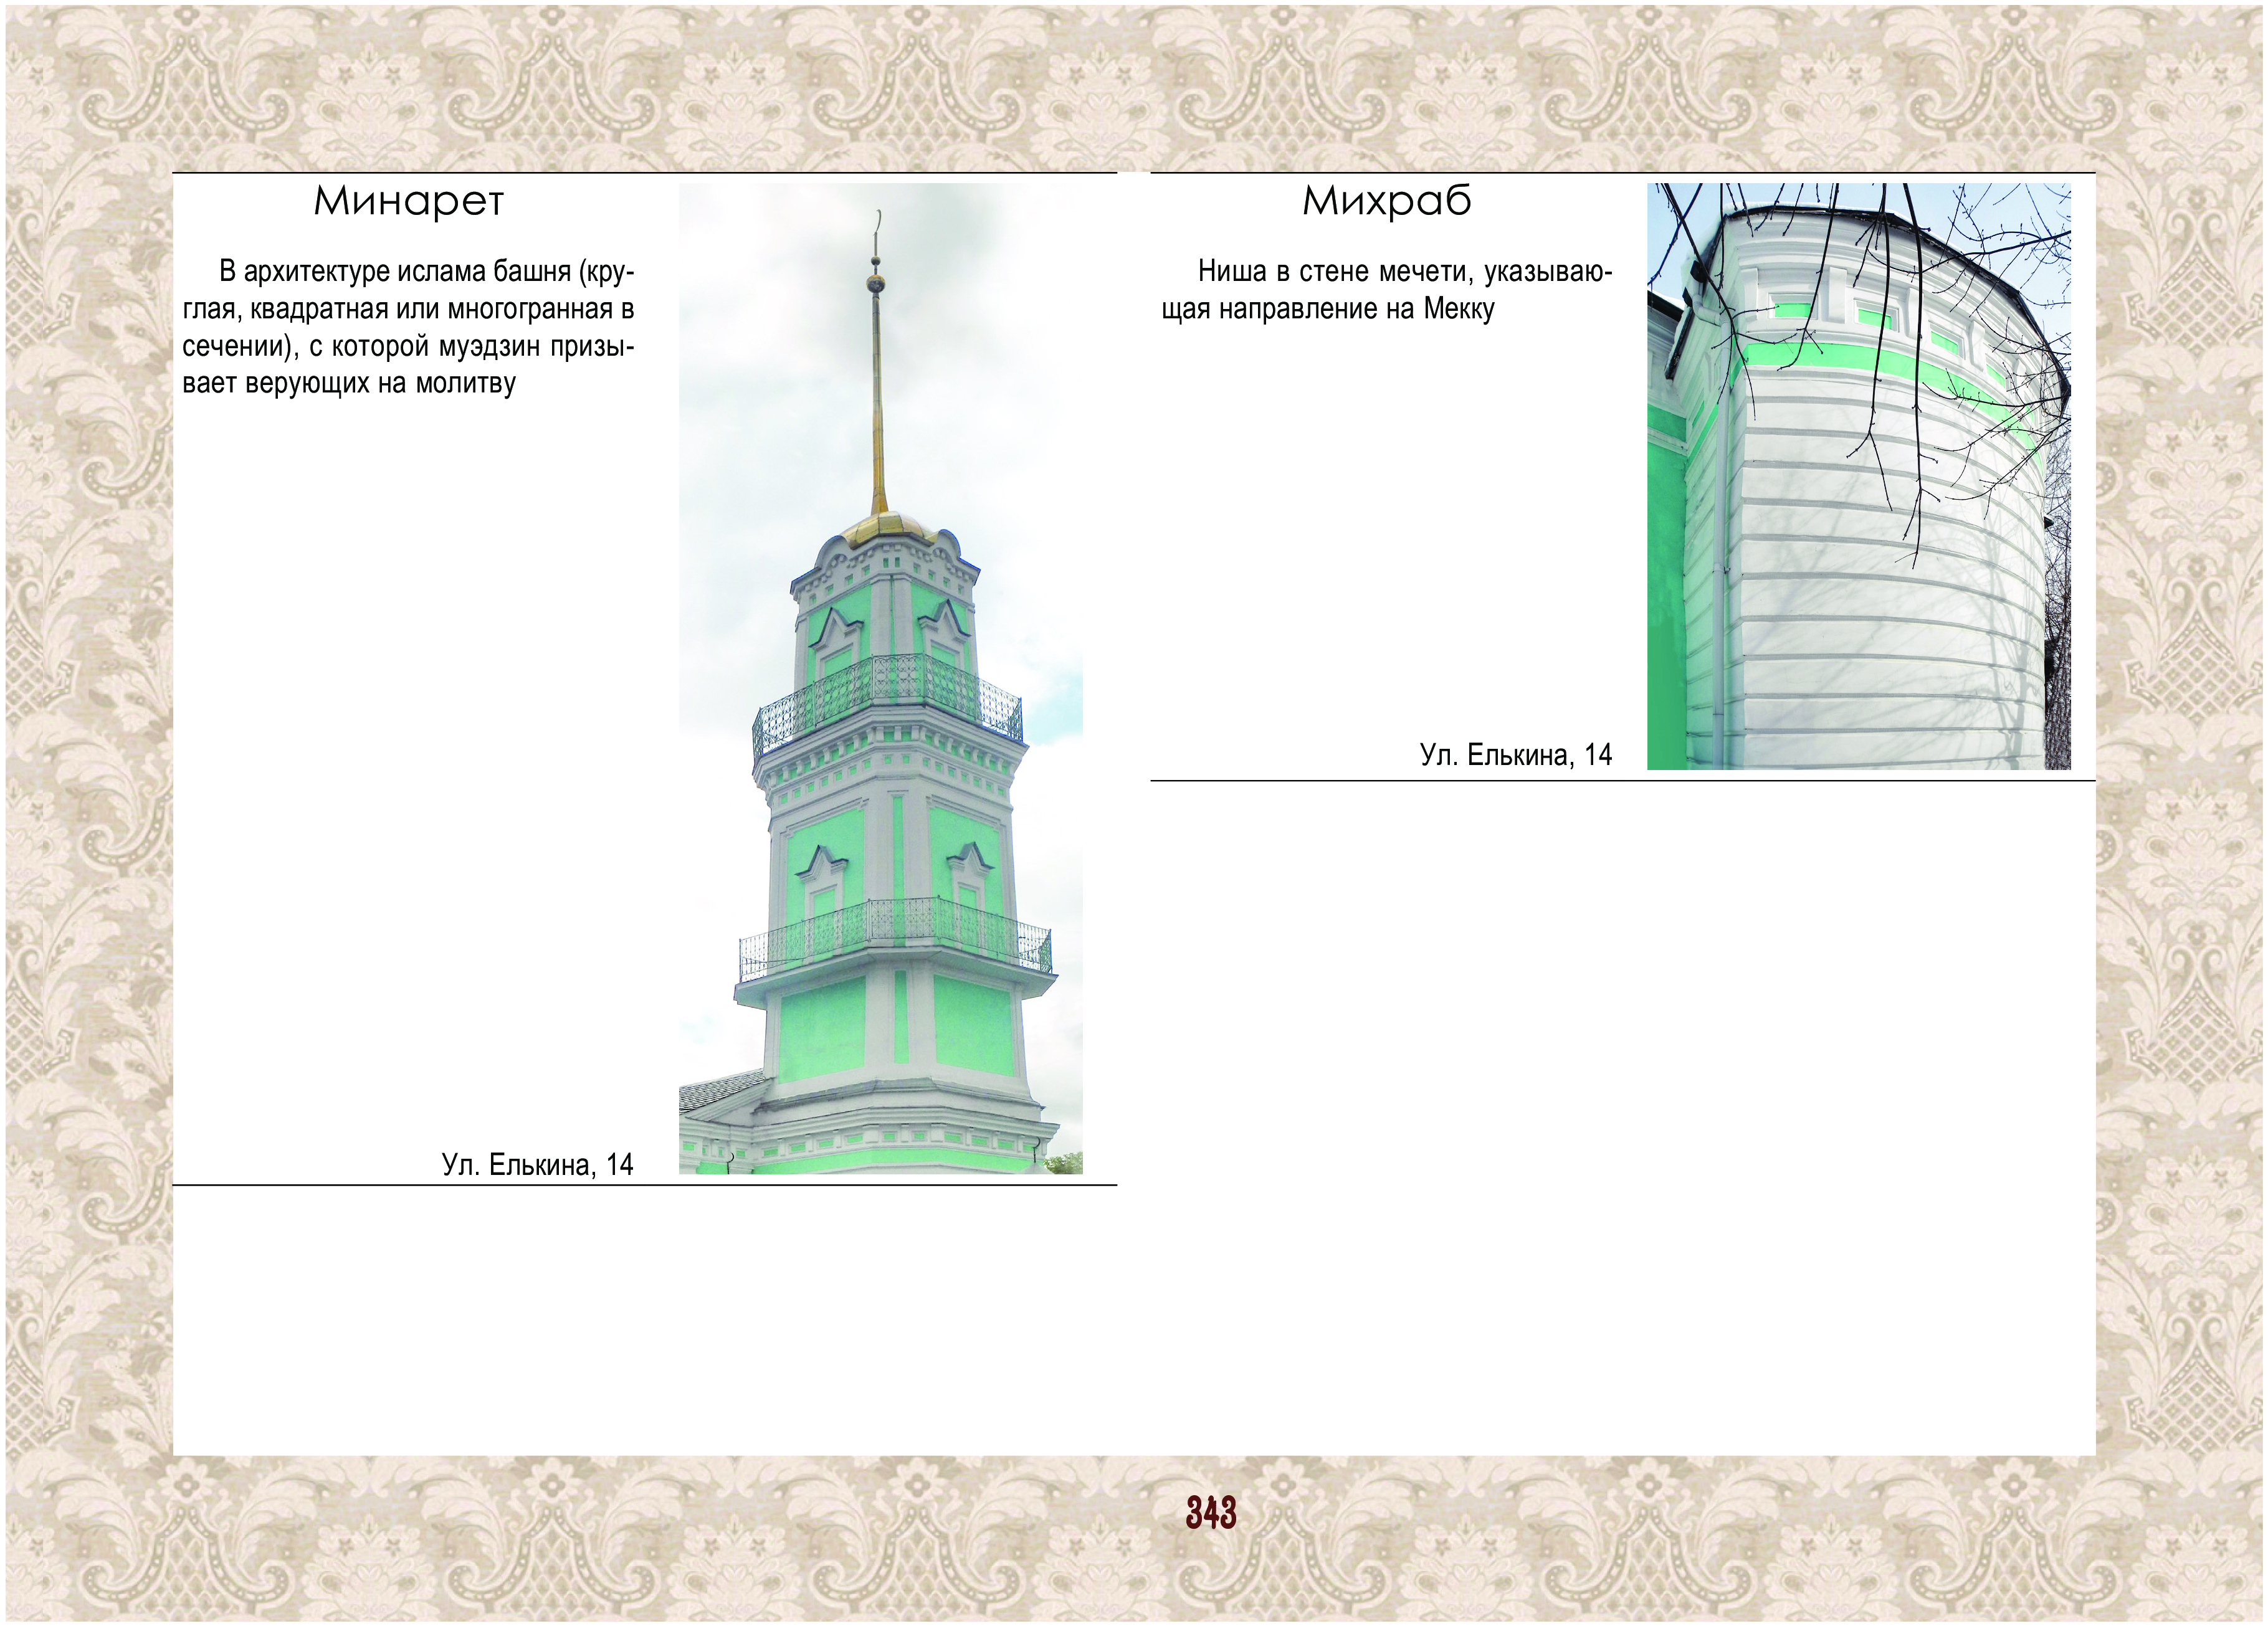
Task: Click page number 343
Action: click(x=1211, y=1513)
